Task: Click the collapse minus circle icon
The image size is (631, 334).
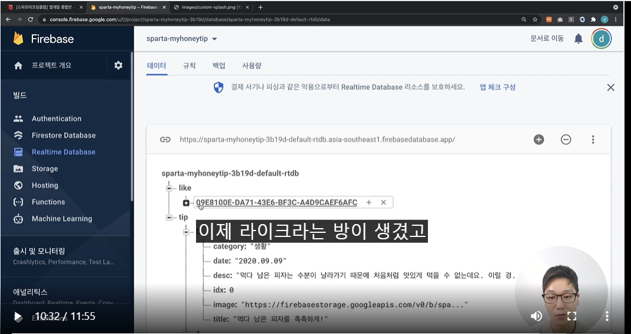Action: pyautogui.click(x=566, y=139)
